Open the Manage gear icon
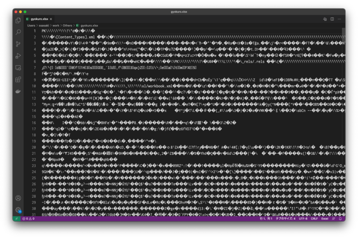This screenshot has width=358, height=238. (x=18, y=210)
